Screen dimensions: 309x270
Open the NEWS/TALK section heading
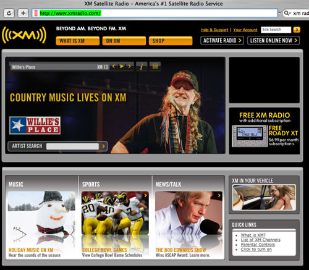click(169, 184)
